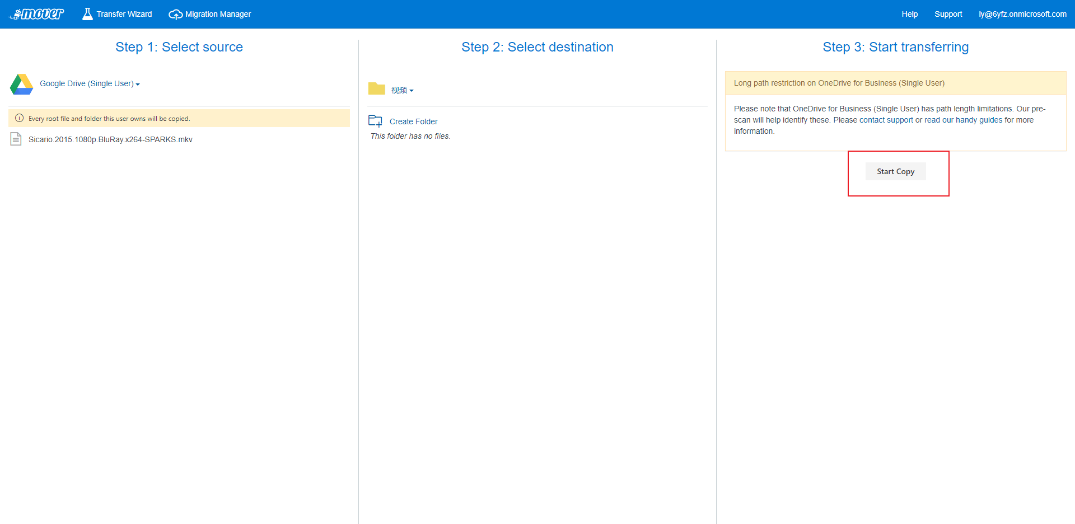This screenshot has width=1075, height=524.
Task: Expand the Google Drive (Single User) dropdown
Action: [90, 83]
